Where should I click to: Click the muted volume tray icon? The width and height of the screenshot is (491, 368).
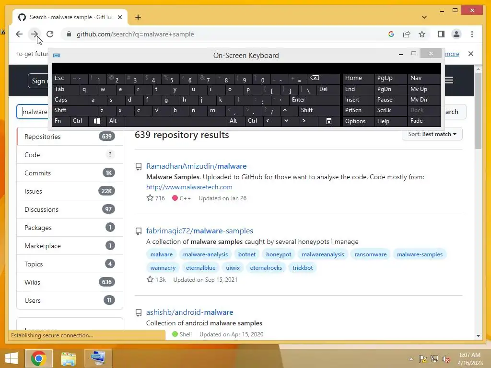(445, 359)
